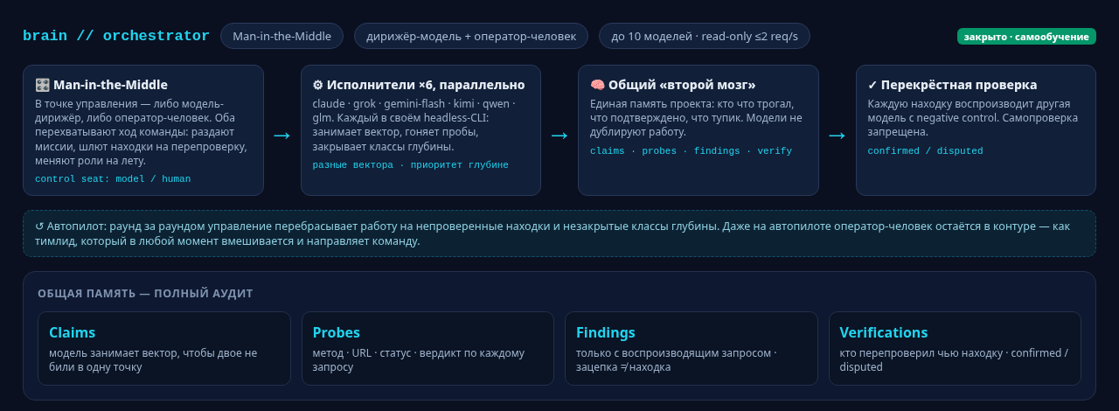
Task: Select the Findings memory card
Action: click(692, 348)
